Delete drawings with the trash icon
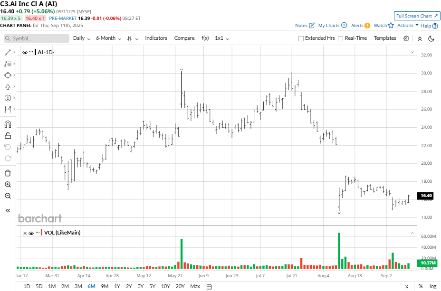This screenshot has height=291, width=441. (8, 173)
